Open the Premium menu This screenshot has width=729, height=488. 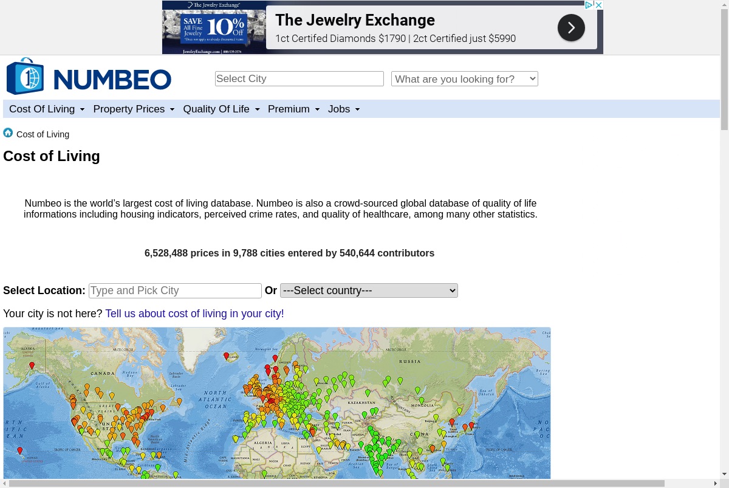293,109
